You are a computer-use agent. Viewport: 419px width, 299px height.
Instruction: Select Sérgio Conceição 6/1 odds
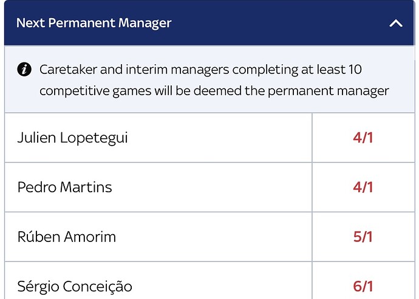click(x=363, y=281)
